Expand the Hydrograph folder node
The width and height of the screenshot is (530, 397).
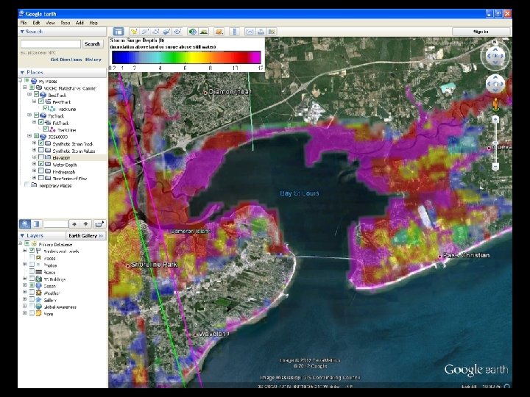pos(34,171)
